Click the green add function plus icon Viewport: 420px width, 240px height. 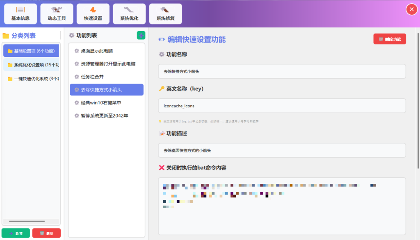click(x=141, y=36)
